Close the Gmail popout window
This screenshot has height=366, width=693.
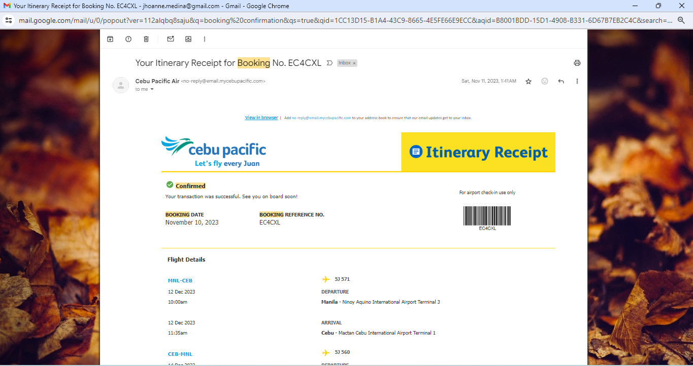coord(682,6)
